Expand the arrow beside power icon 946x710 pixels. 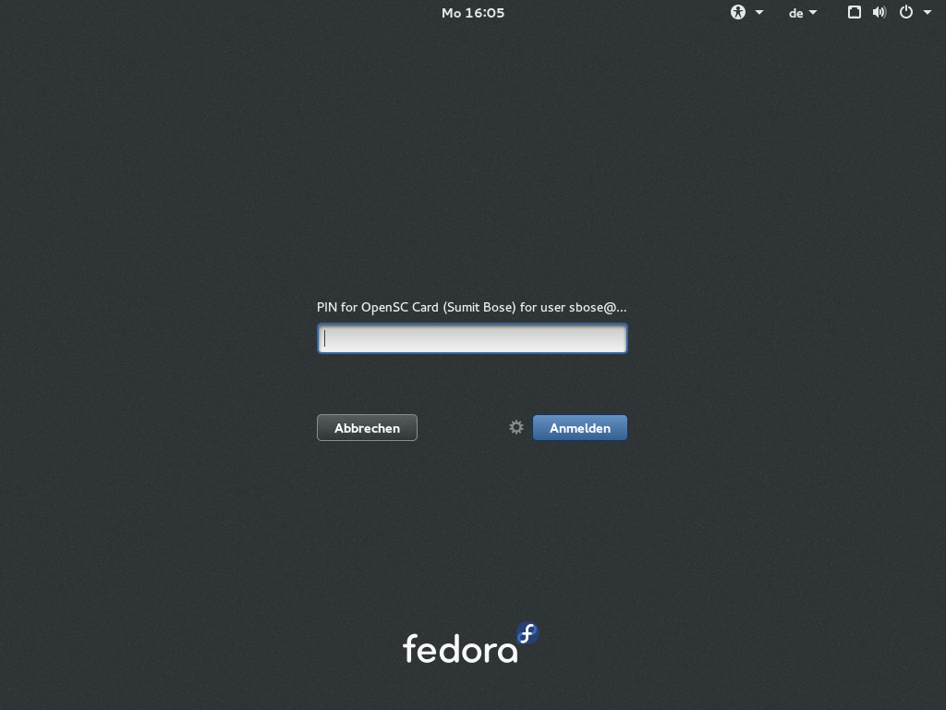pyautogui.click(x=928, y=13)
